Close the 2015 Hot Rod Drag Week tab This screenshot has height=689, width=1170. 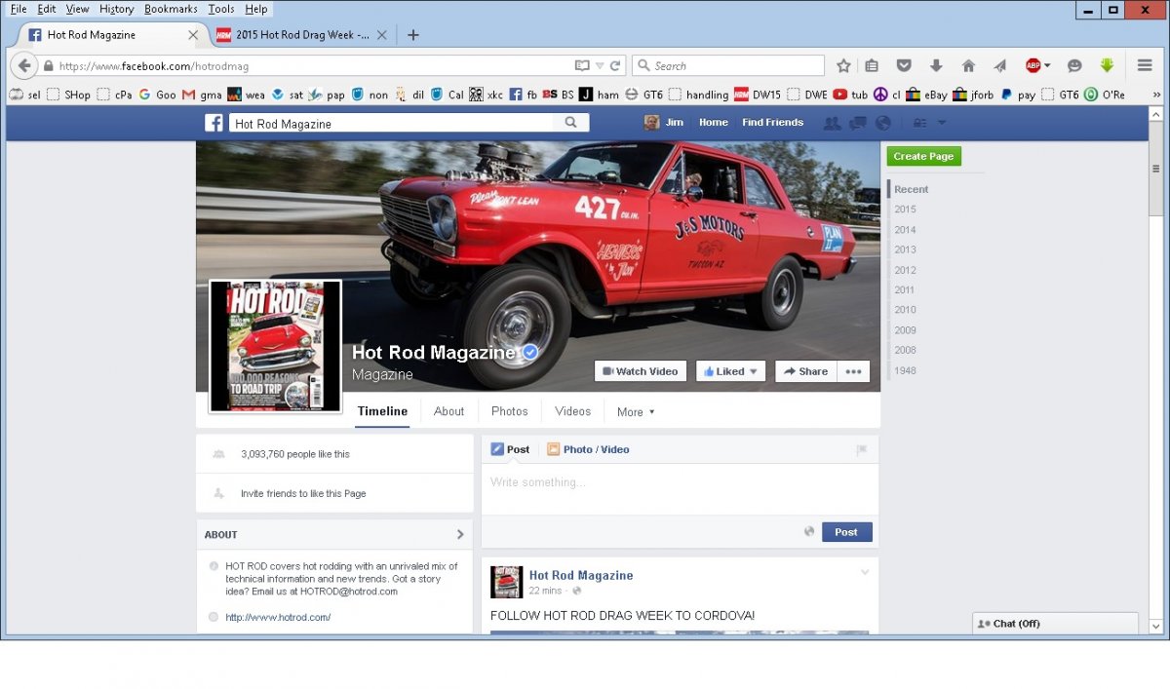pos(381,35)
